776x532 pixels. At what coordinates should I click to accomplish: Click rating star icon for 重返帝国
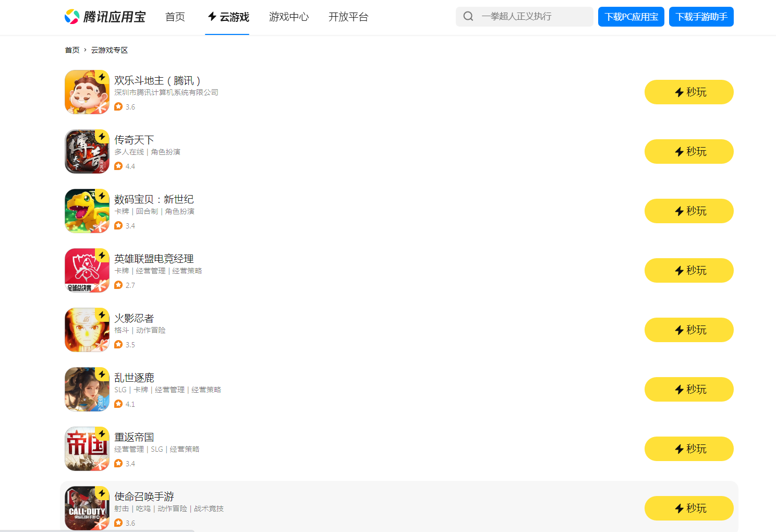pyautogui.click(x=118, y=463)
